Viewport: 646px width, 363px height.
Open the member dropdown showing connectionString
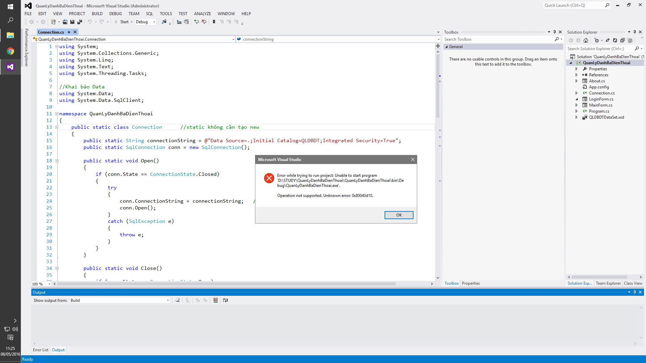point(338,39)
